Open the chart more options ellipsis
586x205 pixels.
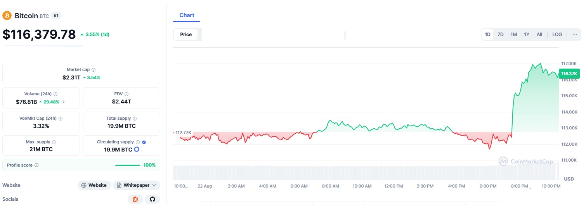[x=575, y=34]
